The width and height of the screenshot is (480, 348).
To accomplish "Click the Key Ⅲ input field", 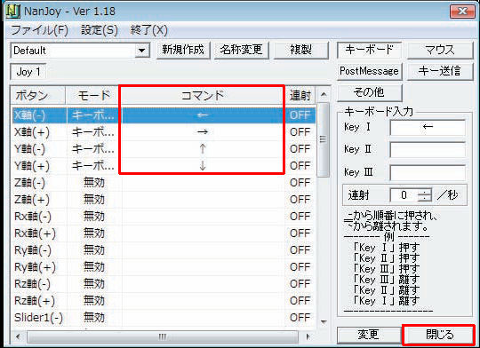I will click(428, 172).
